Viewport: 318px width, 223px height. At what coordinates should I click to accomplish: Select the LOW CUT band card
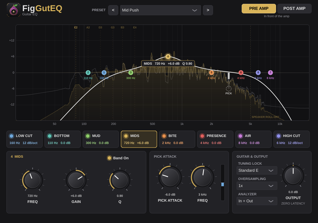[24, 139]
